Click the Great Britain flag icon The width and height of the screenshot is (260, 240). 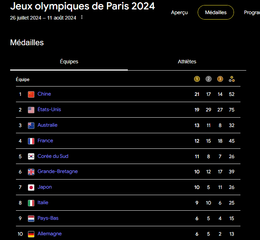pyautogui.click(x=31, y=172)
